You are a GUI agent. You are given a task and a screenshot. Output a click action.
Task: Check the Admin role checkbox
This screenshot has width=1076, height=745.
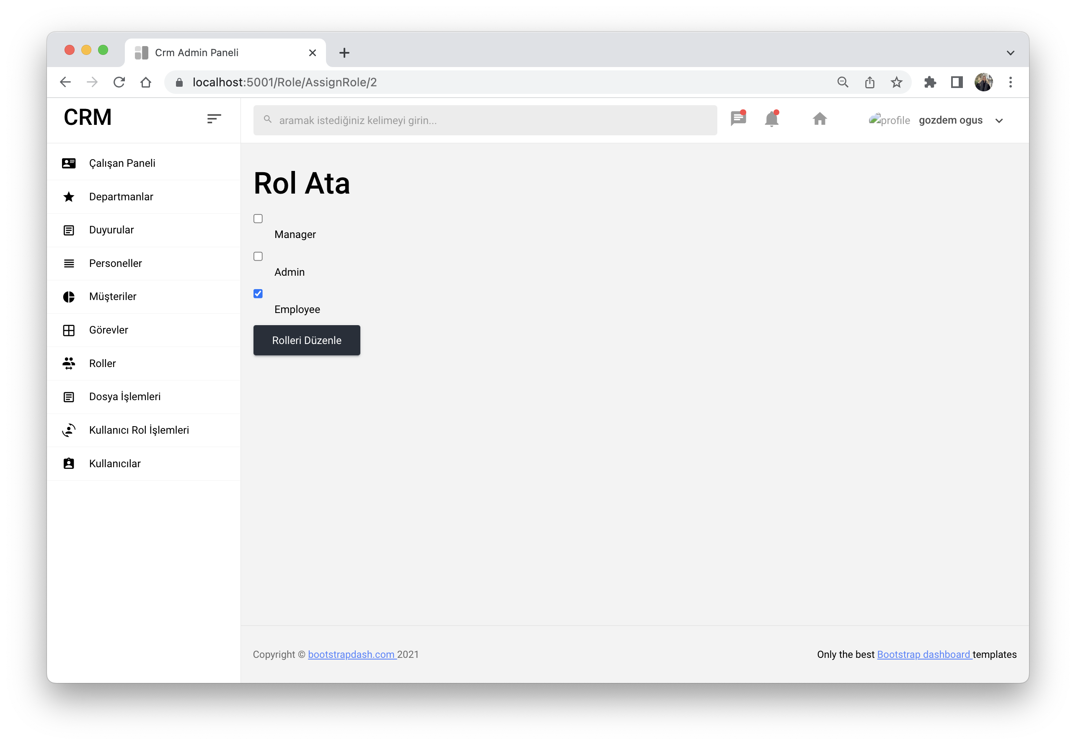point(258,256)
